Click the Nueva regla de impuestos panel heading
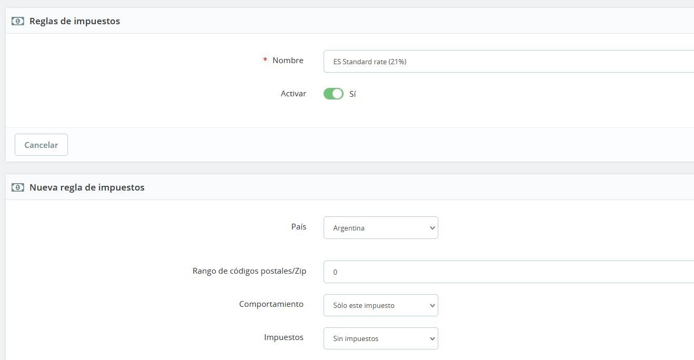The height and width of the screenshot is (360, 694). [87, 187]
